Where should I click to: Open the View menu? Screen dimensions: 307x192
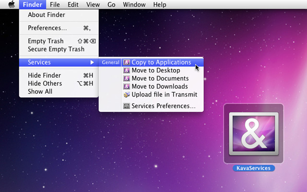[93, 5]
